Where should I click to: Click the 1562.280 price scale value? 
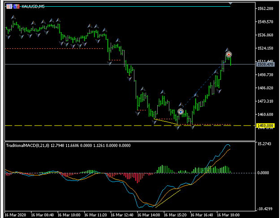pos(265,8)
